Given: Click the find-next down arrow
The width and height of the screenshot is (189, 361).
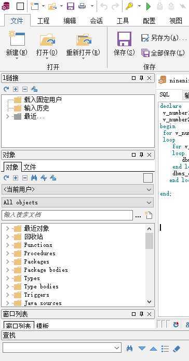Looking at the screenshot, I should 142,349.
